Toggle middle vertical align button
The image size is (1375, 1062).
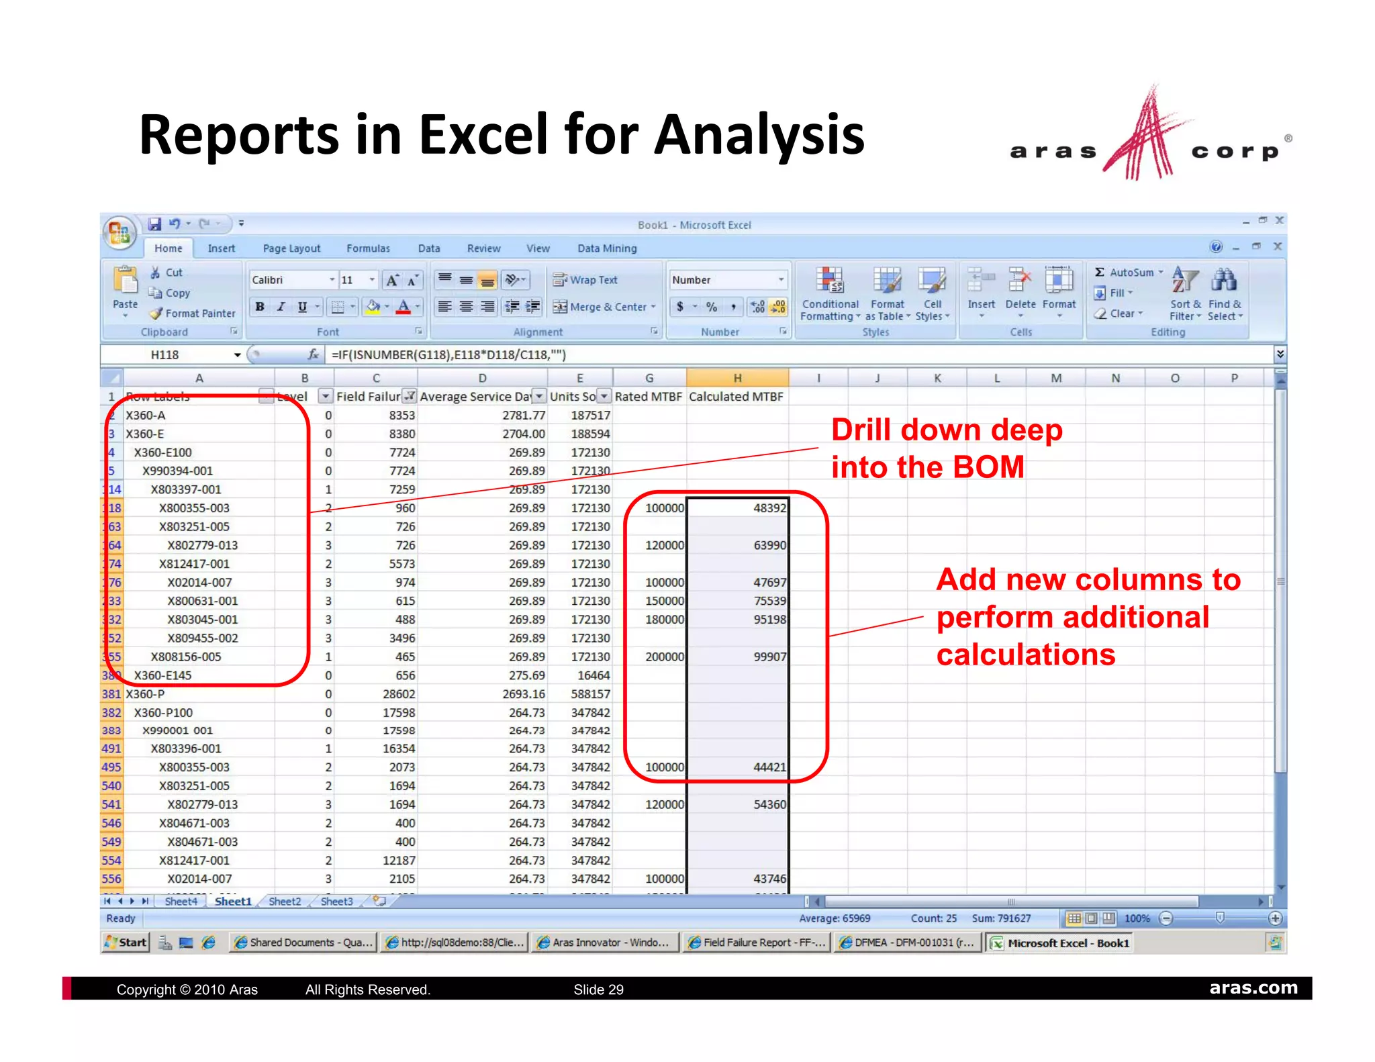(466, 280)
